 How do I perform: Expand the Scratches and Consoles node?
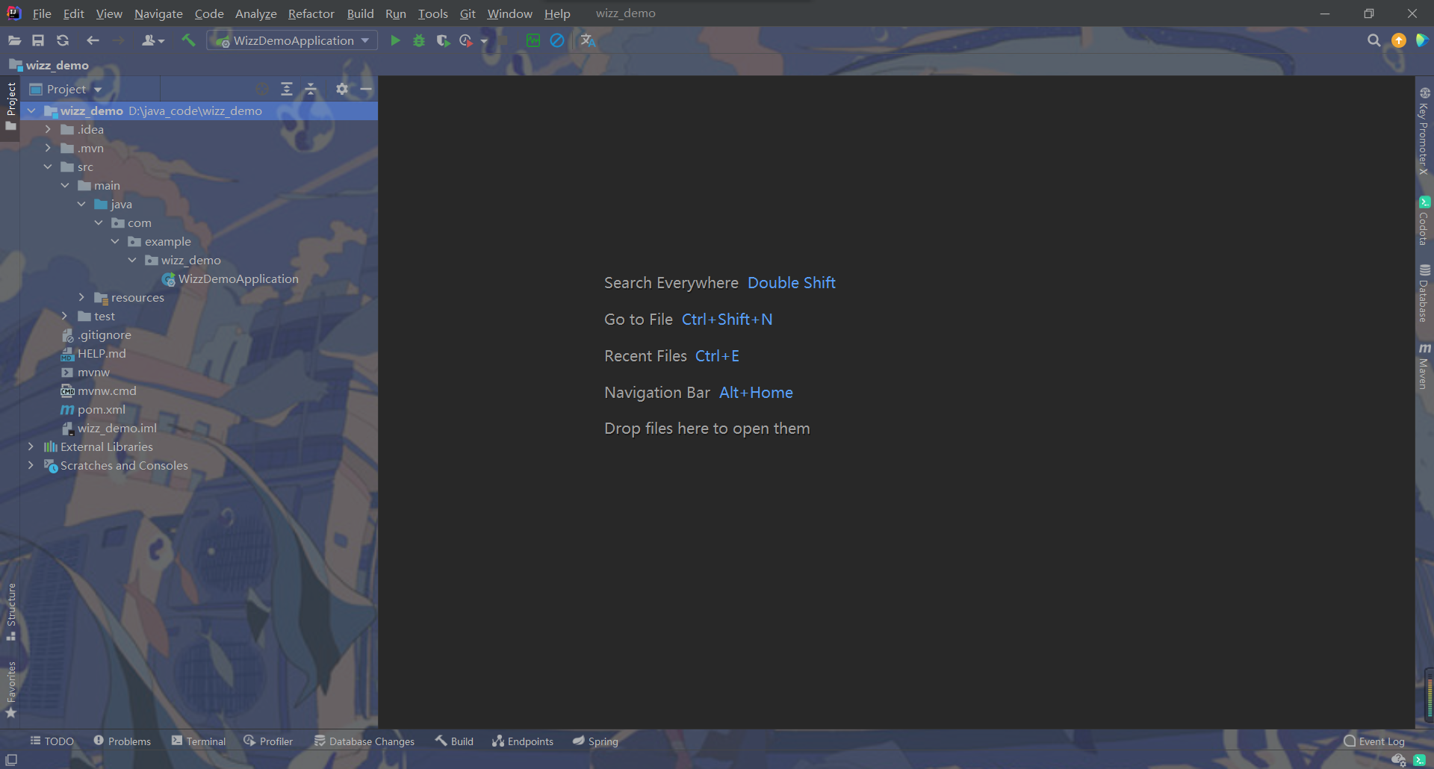pyautogui.click(x=31, y=465)
